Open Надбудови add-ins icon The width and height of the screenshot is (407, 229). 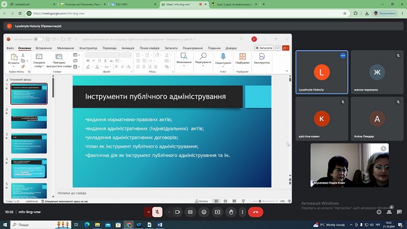242,57
